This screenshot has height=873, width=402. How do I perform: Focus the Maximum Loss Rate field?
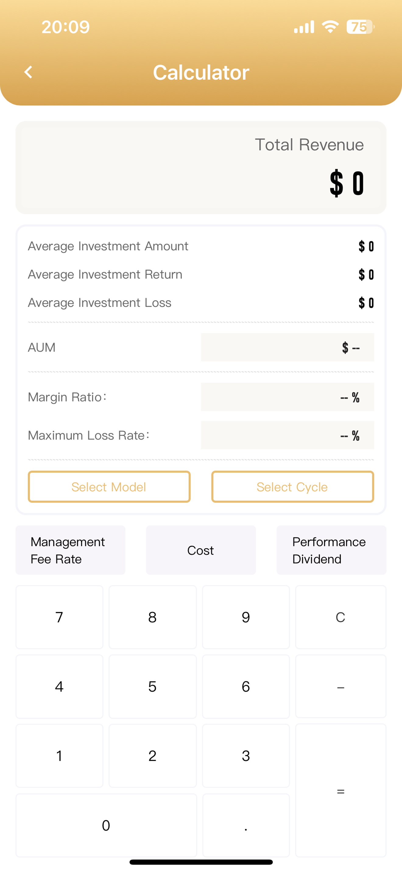tap(287, 435)
